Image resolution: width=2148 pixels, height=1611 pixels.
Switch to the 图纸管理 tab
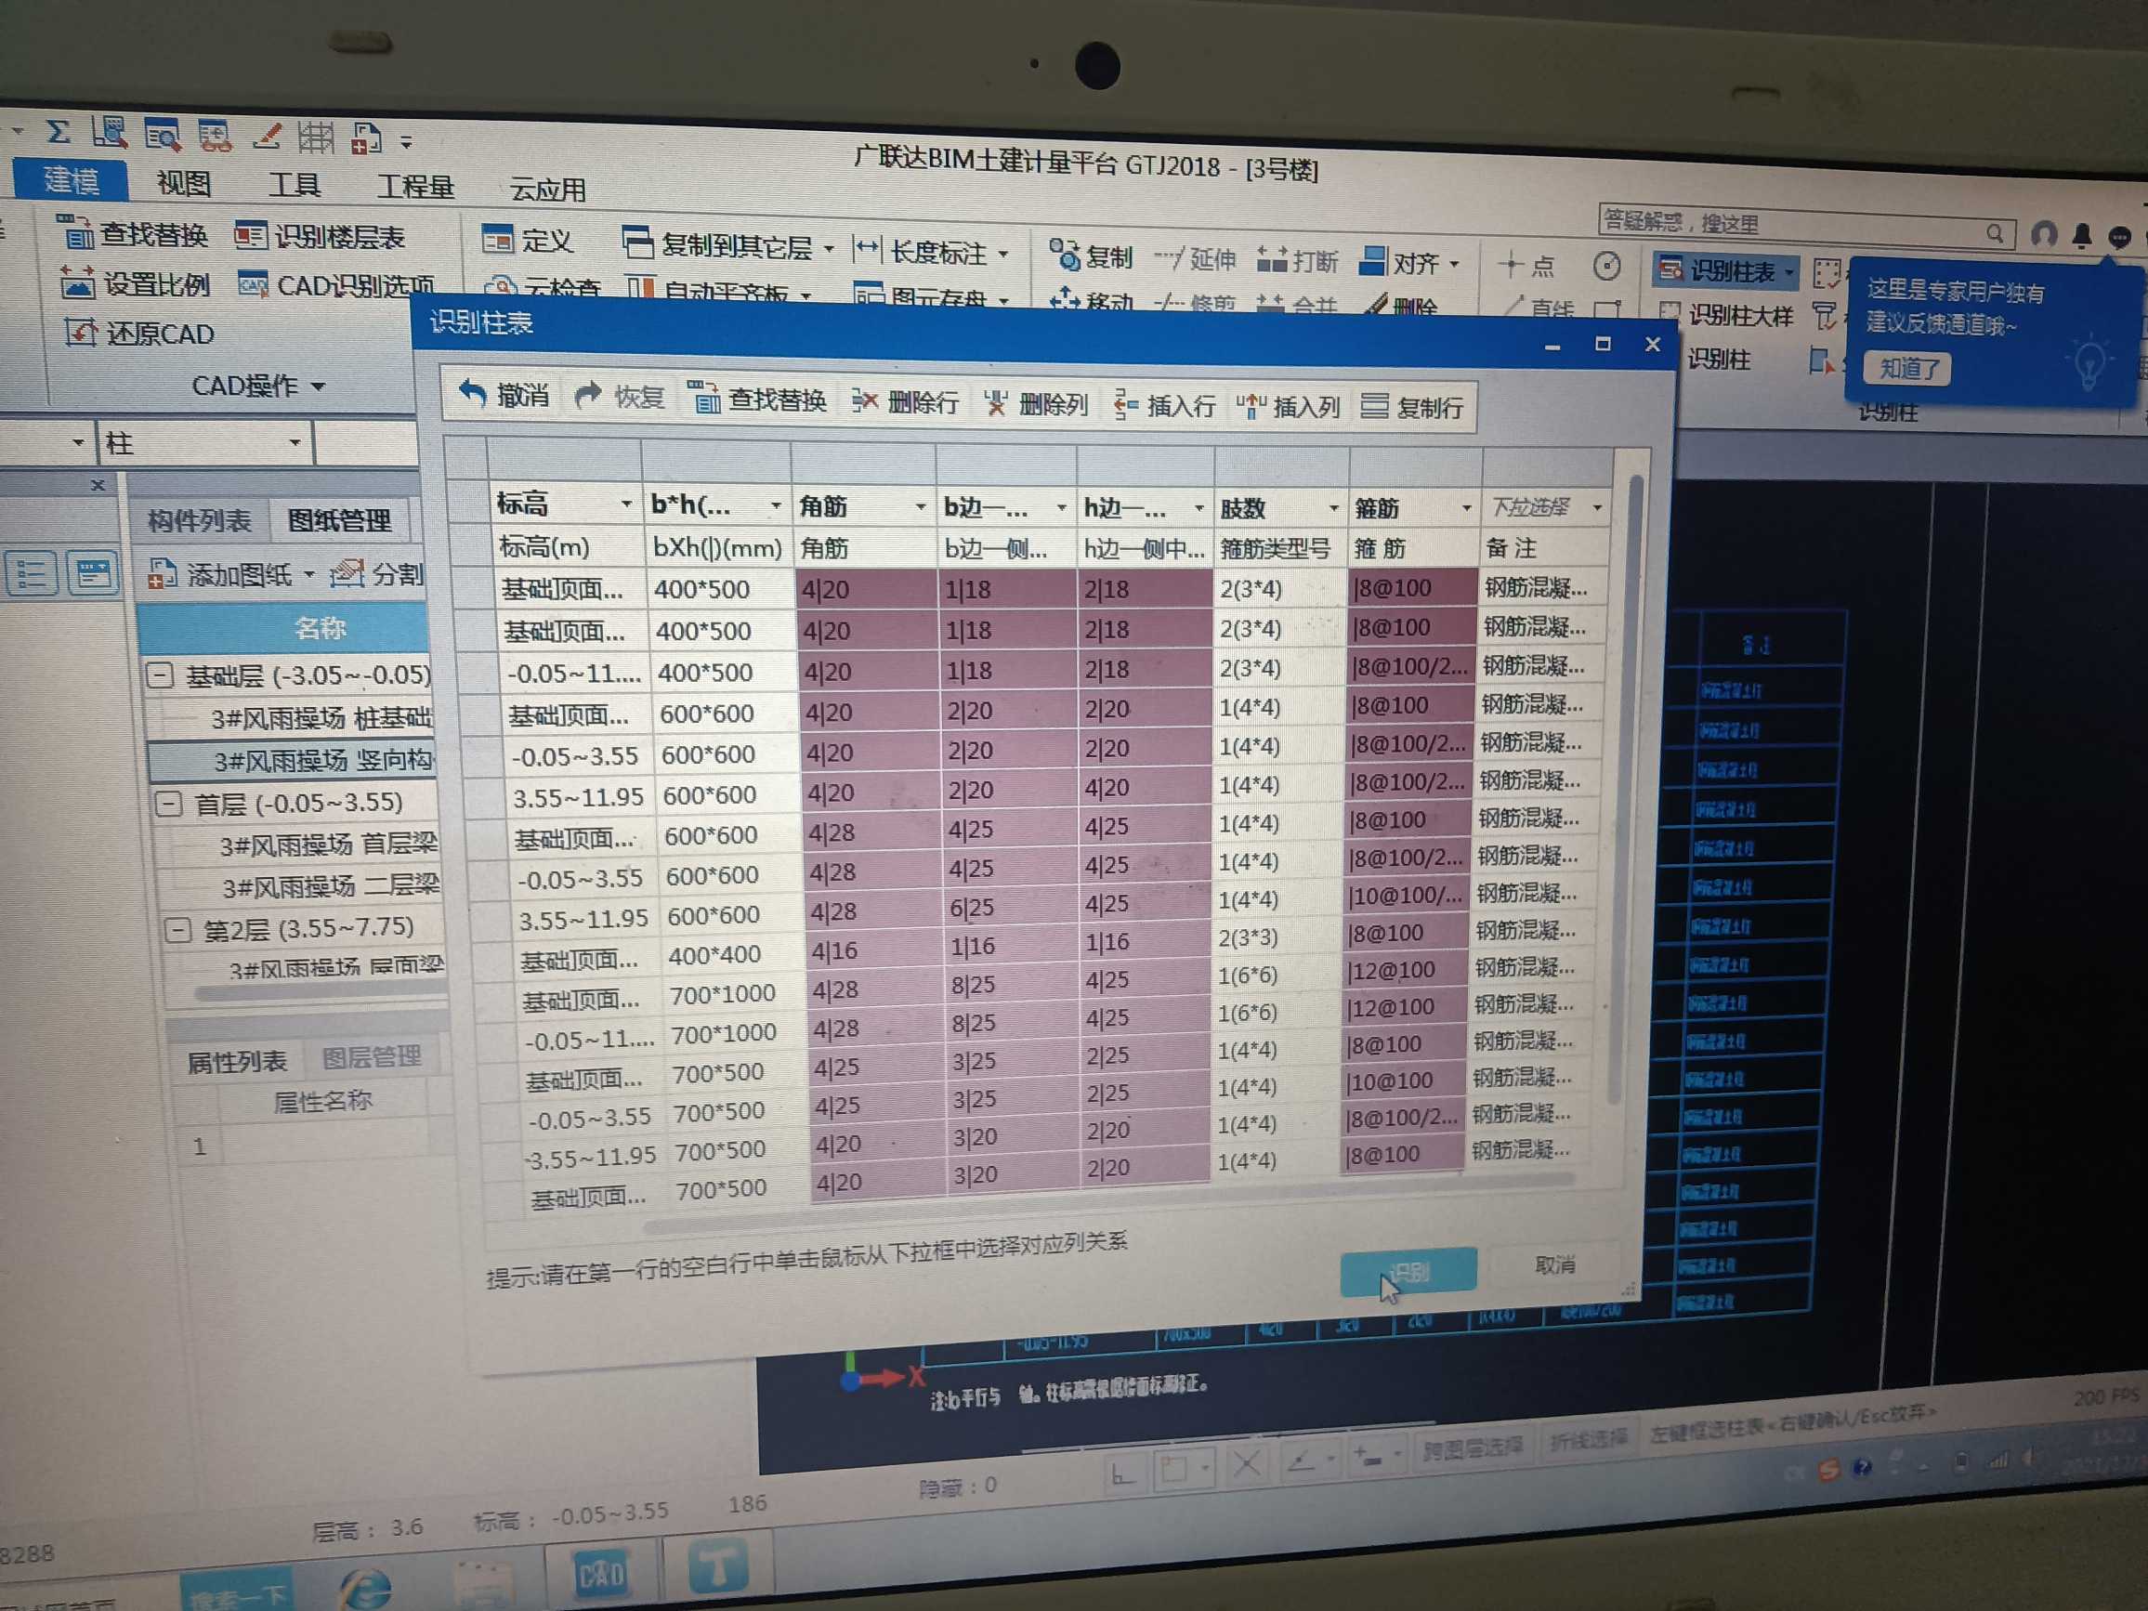(339, 520)
